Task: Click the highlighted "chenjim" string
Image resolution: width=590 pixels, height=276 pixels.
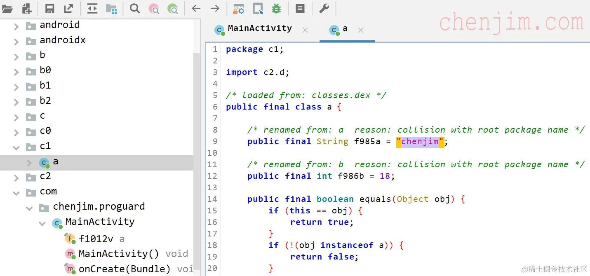Action: 420,142
